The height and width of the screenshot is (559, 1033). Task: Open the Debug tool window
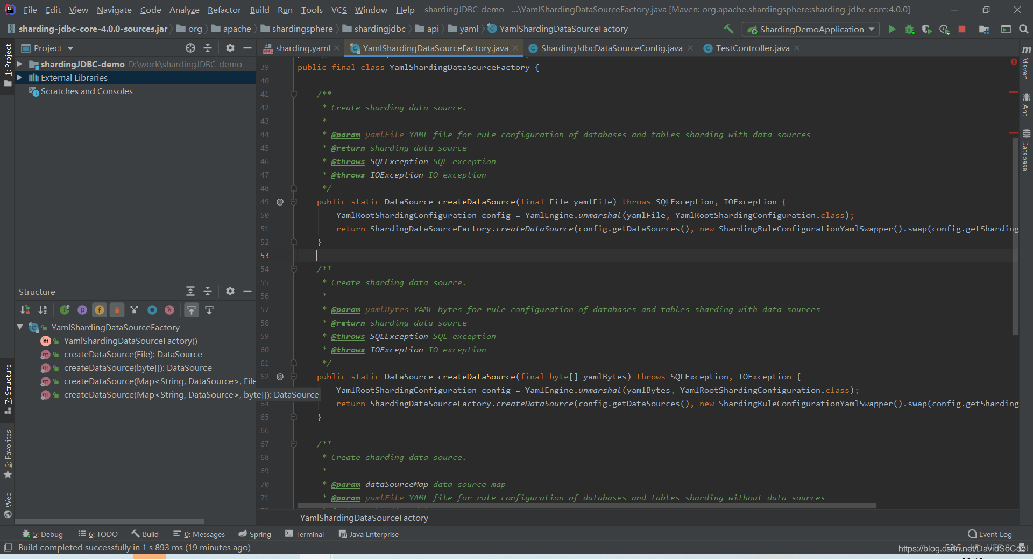click(x=43, y=534)
